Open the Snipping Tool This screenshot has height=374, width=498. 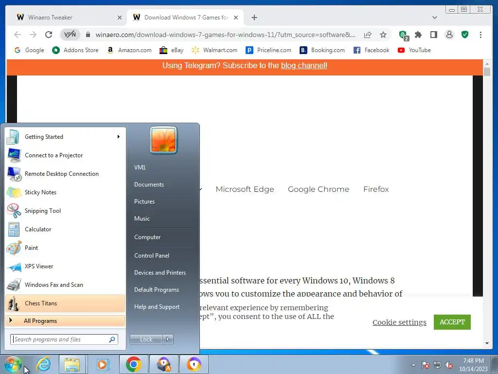65,210
